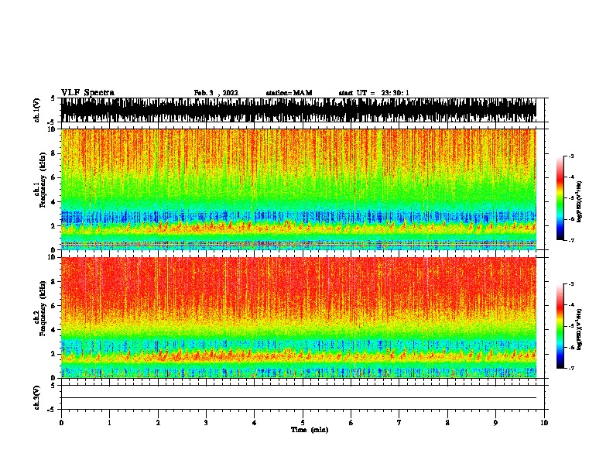Click the flat line in ch.3 panel
The width and height of the screenshot is (613, 474).
(299, 398)
